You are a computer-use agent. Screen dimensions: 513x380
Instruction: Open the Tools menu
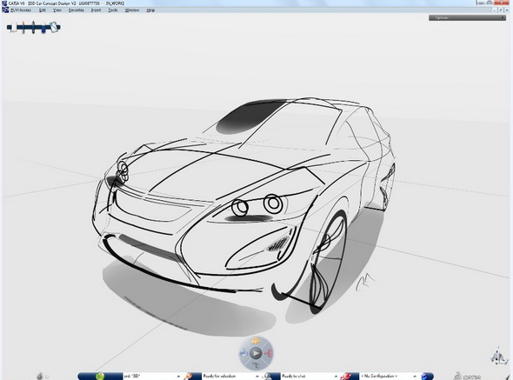pyautogui.click(x=113, y=10)
